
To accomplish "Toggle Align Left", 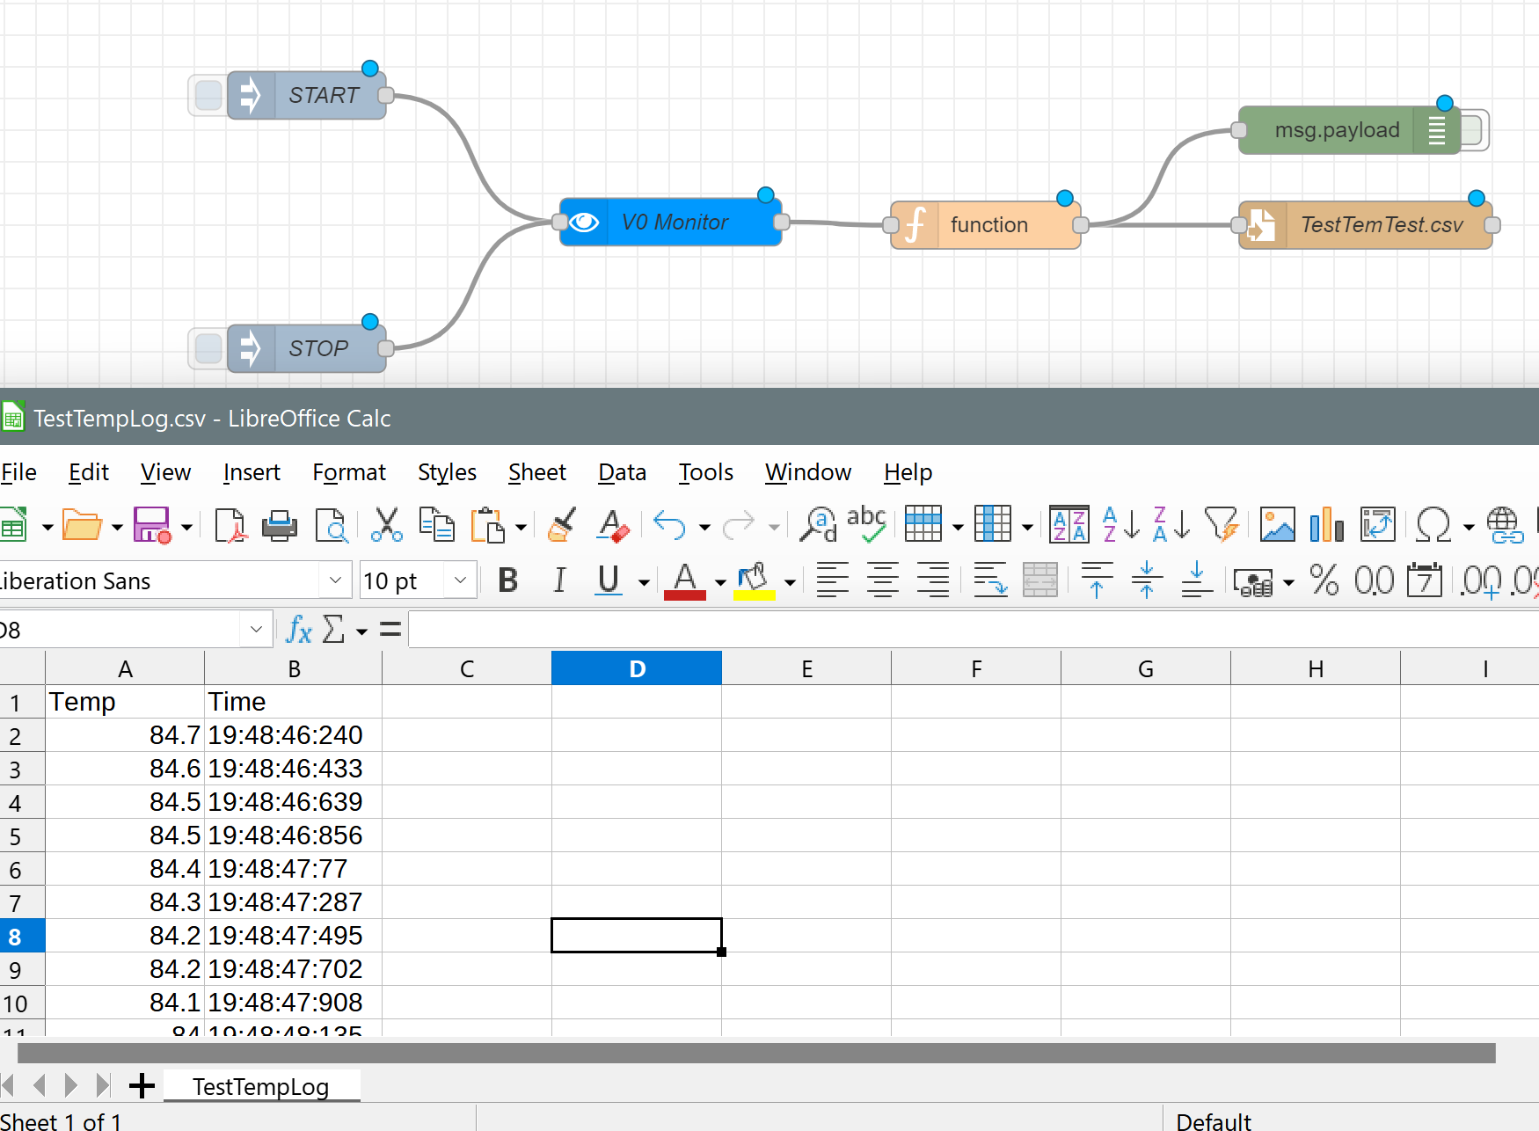I will (x=832, y=580).
